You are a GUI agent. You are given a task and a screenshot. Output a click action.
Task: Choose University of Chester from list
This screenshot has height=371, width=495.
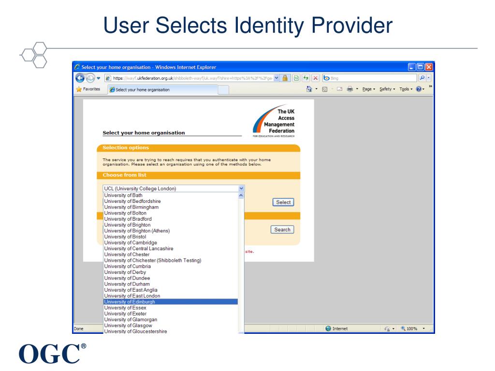pyautogui.click(x=171, y=255)
